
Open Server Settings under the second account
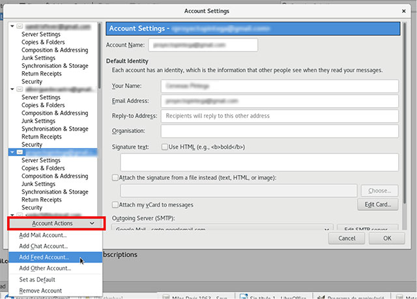coord(41,97)
